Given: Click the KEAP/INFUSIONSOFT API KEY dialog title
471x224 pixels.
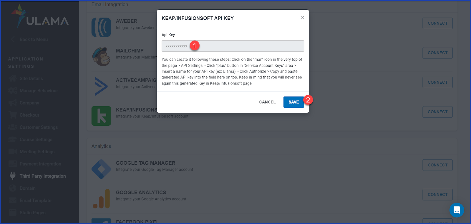Looking at the screenshot, I should coord(198,18).
